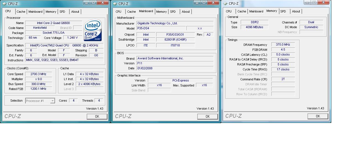Select the Memory tab in the right CPU-Z window

point(272,11)
